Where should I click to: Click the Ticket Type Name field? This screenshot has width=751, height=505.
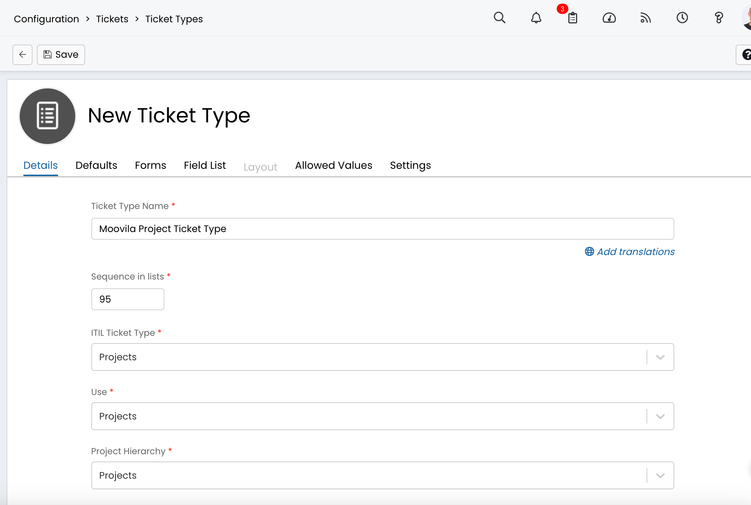(382, 229)
